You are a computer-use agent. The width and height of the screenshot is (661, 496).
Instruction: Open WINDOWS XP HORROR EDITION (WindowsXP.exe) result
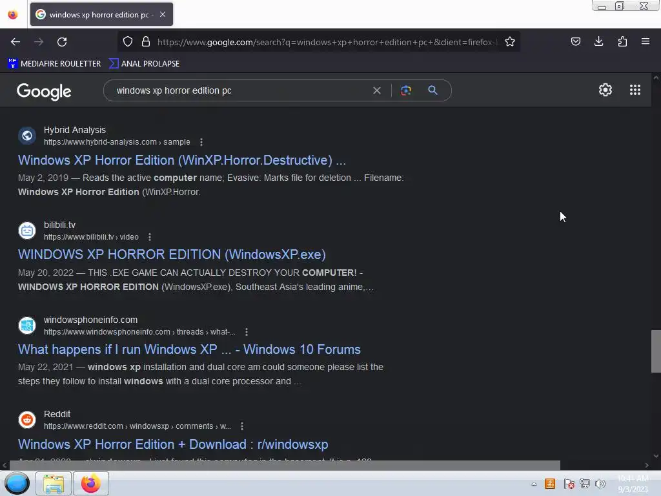[x=172, y=254]
